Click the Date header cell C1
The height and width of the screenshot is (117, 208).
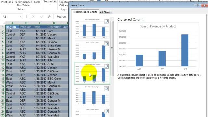click(x=40, y=27)
